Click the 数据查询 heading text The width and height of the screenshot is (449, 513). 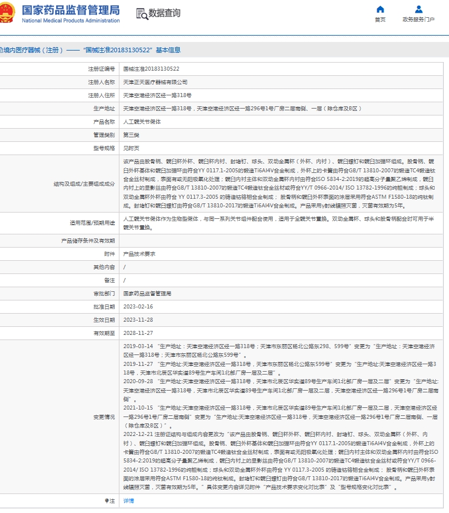[164, 13]
